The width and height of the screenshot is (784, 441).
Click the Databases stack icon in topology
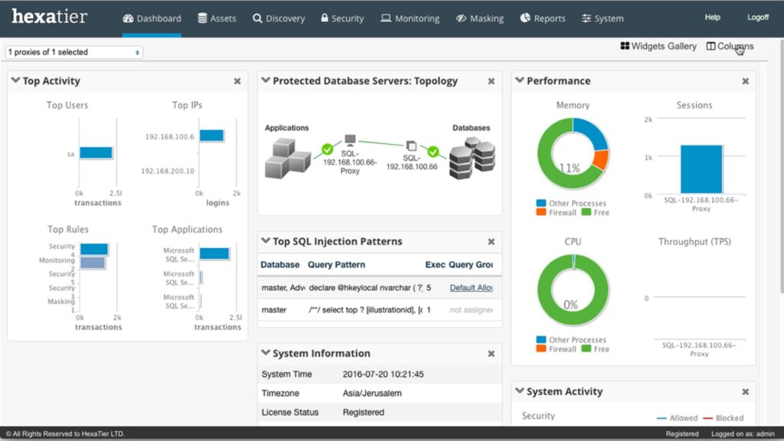click(x=472, y=159)
